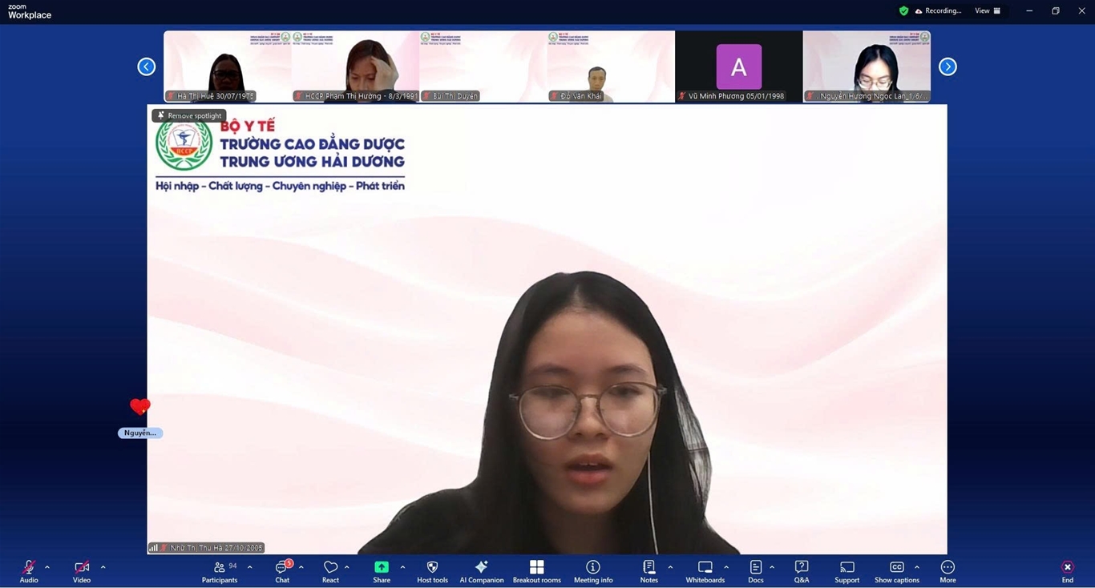Expand options arrow beside Video
This screenshot has height=588, width=1095.
103,567
